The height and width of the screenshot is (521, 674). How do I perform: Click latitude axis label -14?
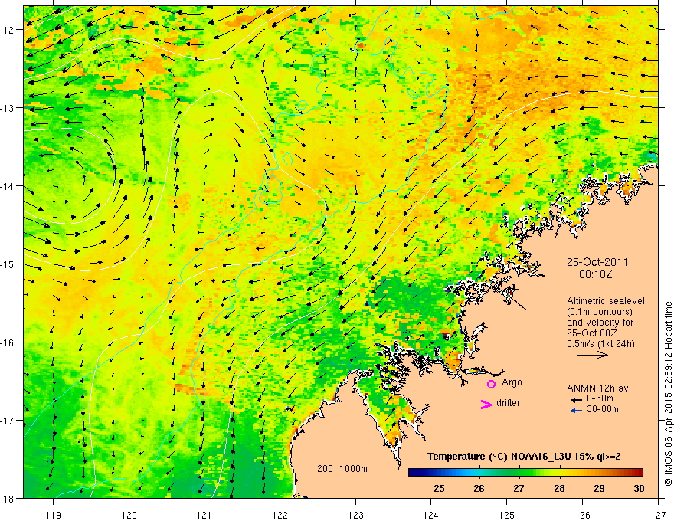(x=9, y=186)
